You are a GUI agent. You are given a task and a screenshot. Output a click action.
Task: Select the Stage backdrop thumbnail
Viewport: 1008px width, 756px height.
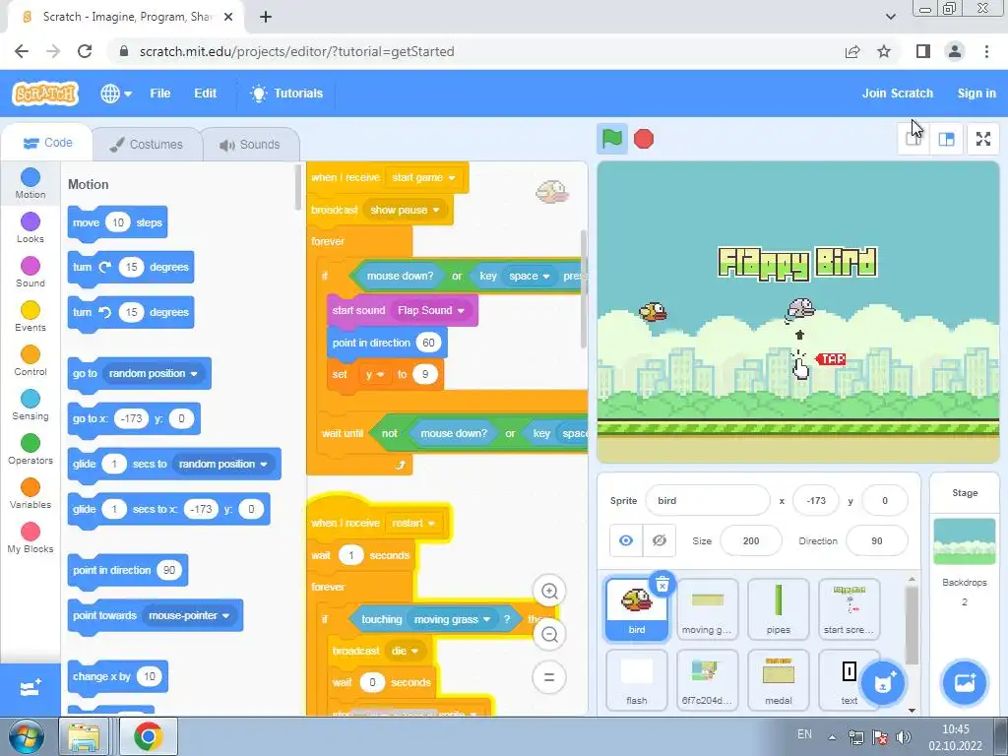pos(965,541)
